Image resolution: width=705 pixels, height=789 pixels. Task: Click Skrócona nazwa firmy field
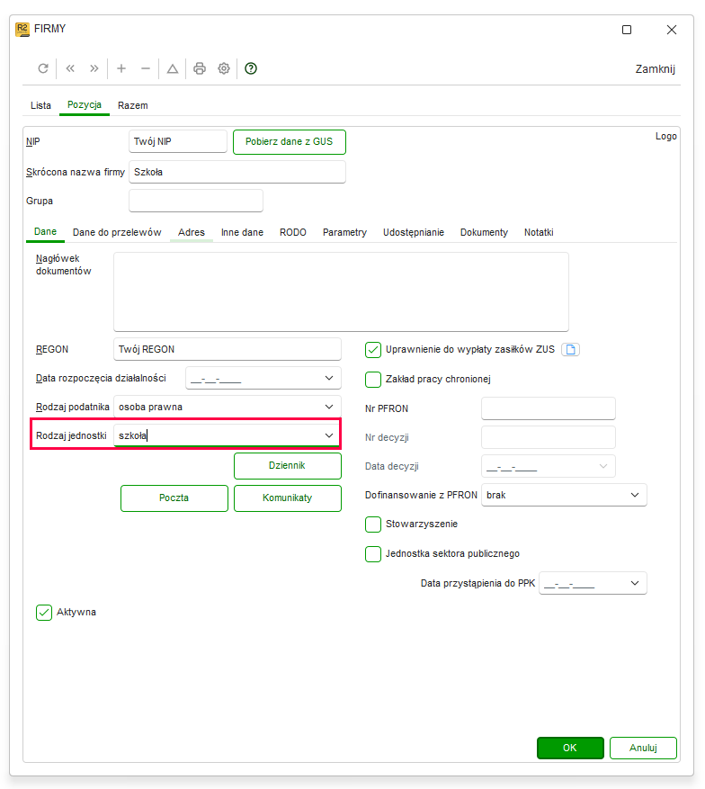237,172
